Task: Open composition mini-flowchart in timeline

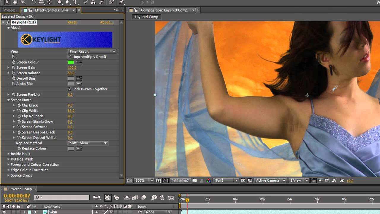Action: point(97,197)
